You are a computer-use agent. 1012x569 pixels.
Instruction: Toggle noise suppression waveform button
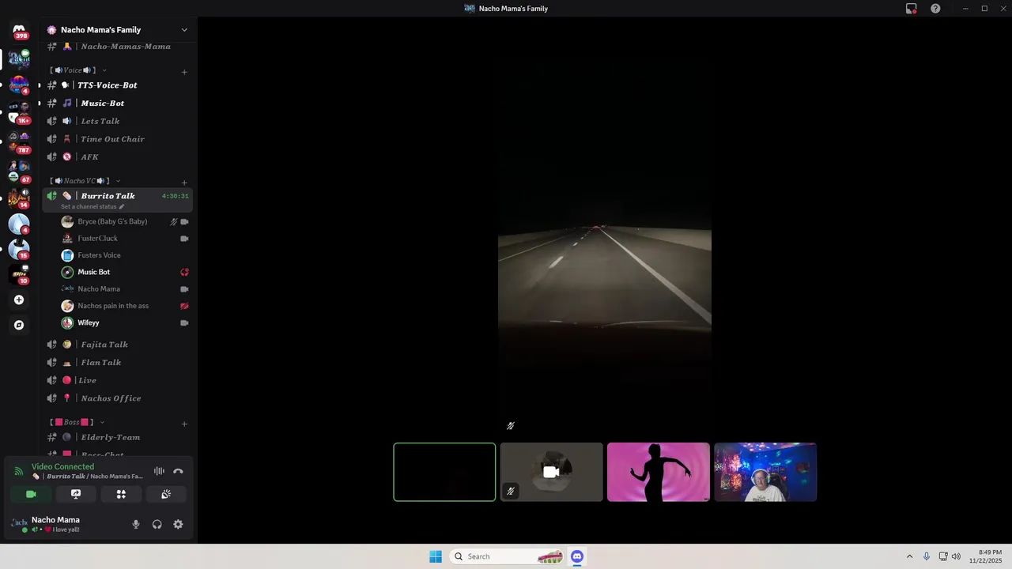coord(159,471)
